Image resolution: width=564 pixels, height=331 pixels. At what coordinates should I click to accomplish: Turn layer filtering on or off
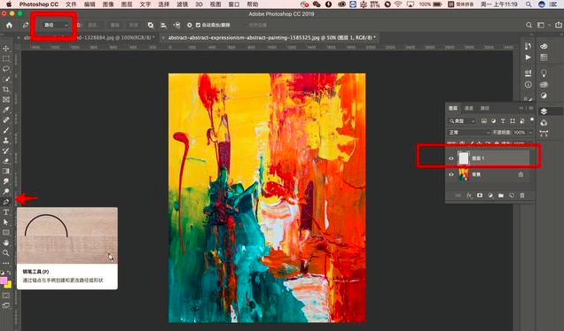pos(531,119)
